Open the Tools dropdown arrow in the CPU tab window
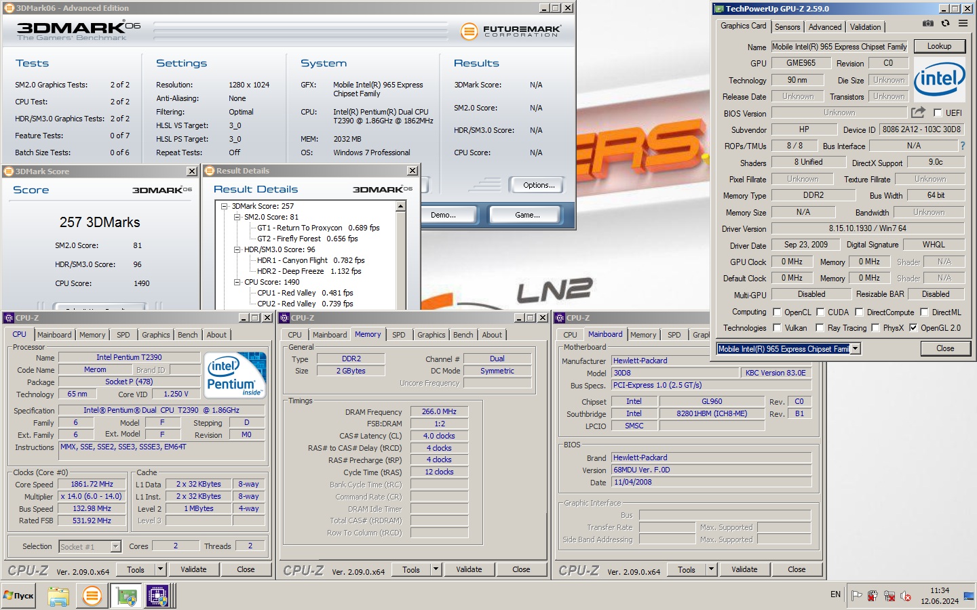Image resolution: width=977 pixels, height=610 pixels. click(161, 569)
